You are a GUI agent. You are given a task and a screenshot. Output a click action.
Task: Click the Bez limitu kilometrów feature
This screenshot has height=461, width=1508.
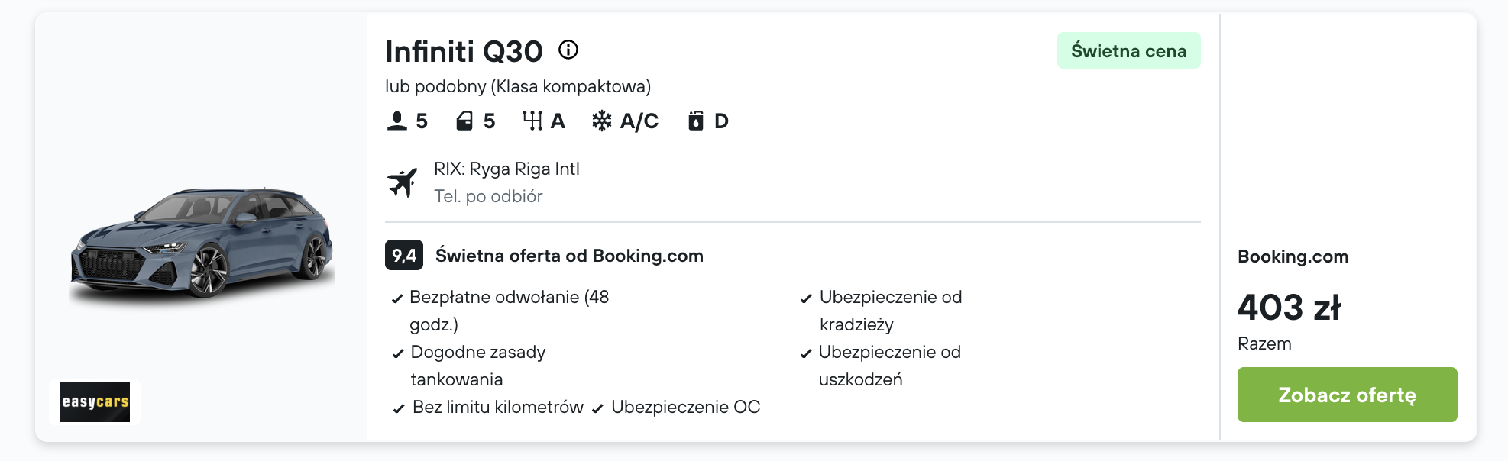click(498, 407)
